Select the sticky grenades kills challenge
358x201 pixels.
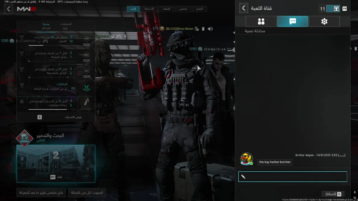tap(56, 73)
